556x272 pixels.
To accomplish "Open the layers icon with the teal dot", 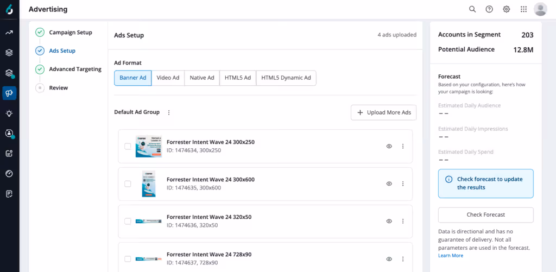I will click(10, 73).
